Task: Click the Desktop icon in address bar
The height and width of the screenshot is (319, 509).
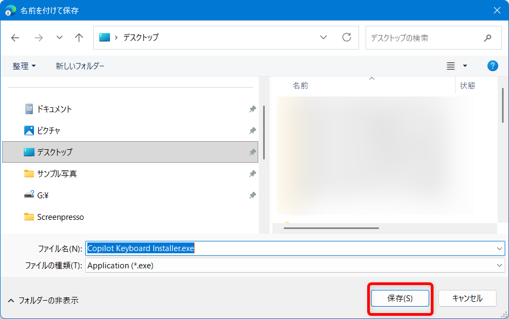Action: [x=105, y=37]
